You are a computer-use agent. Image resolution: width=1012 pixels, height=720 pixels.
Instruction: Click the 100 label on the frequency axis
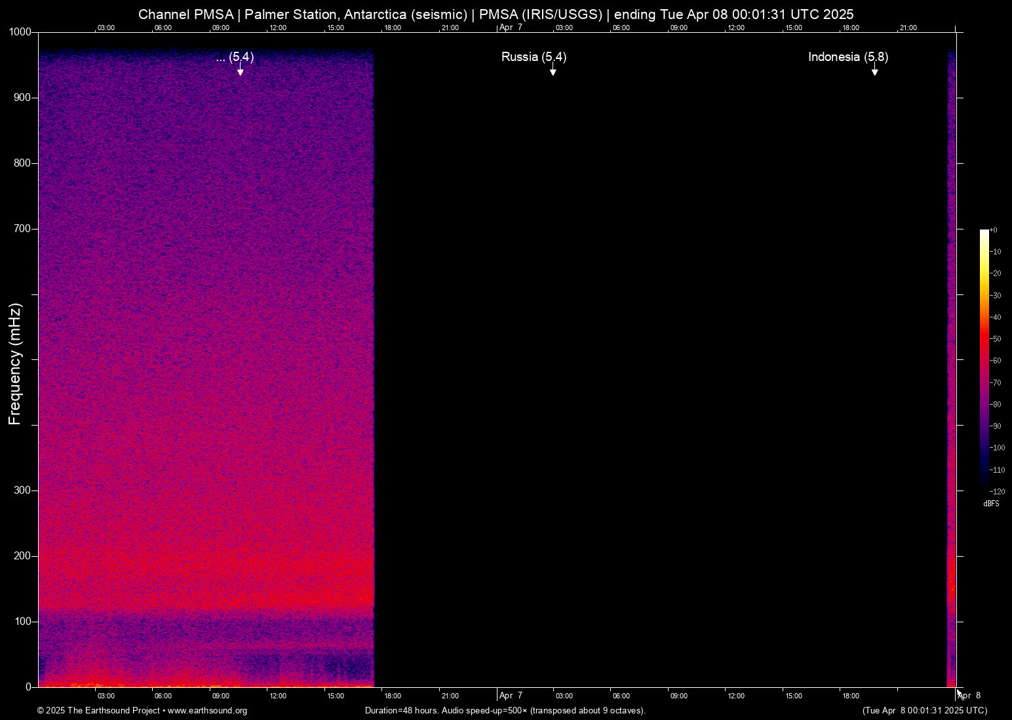coord(22,622)
